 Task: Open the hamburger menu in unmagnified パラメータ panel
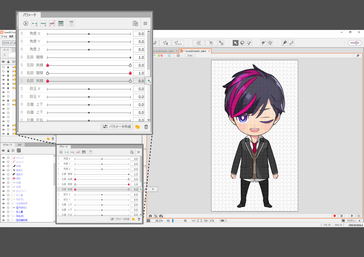coord(138,152)
